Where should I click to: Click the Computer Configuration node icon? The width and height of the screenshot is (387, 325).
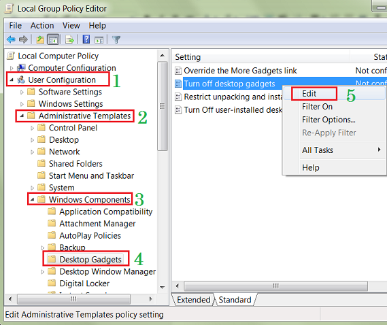[x=22, y=67]
